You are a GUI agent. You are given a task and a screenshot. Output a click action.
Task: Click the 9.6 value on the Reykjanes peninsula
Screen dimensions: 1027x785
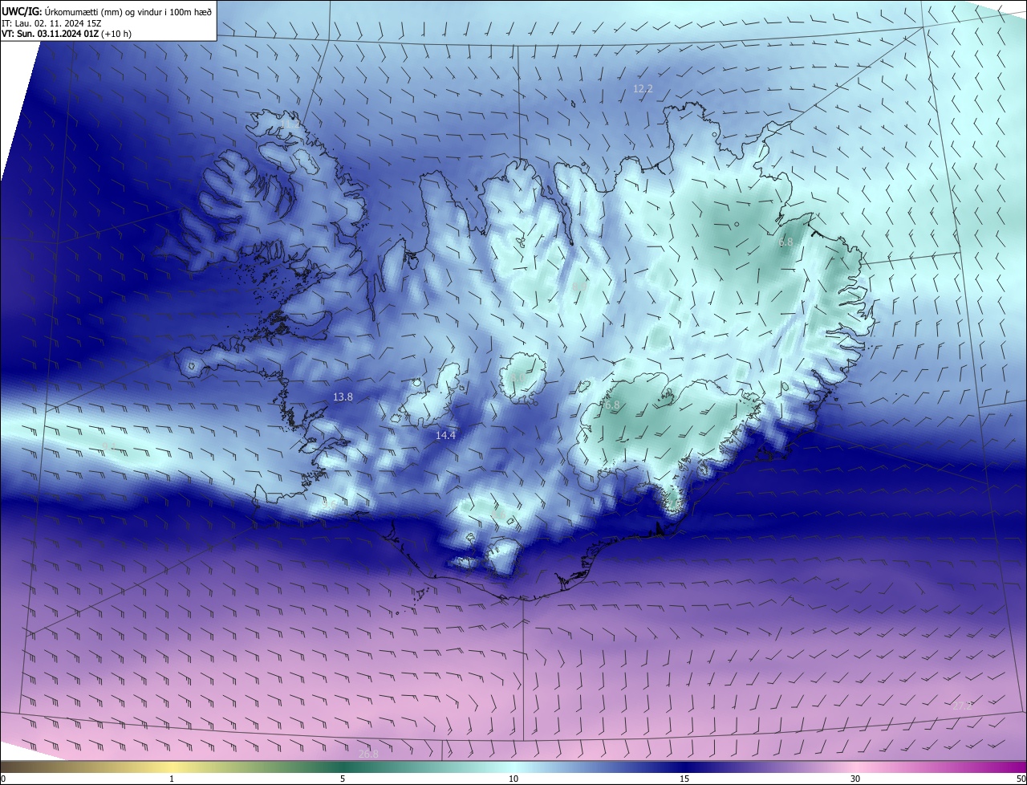coord(330,505)
